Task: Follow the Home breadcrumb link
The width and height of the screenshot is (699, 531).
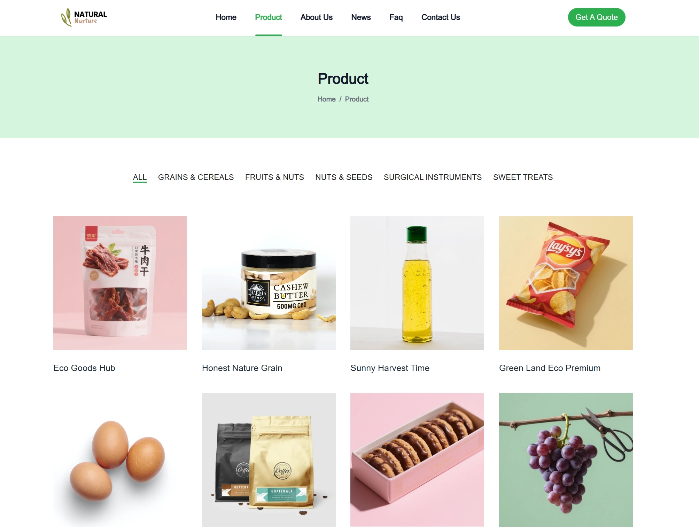Action: click(x=326, y=99)
